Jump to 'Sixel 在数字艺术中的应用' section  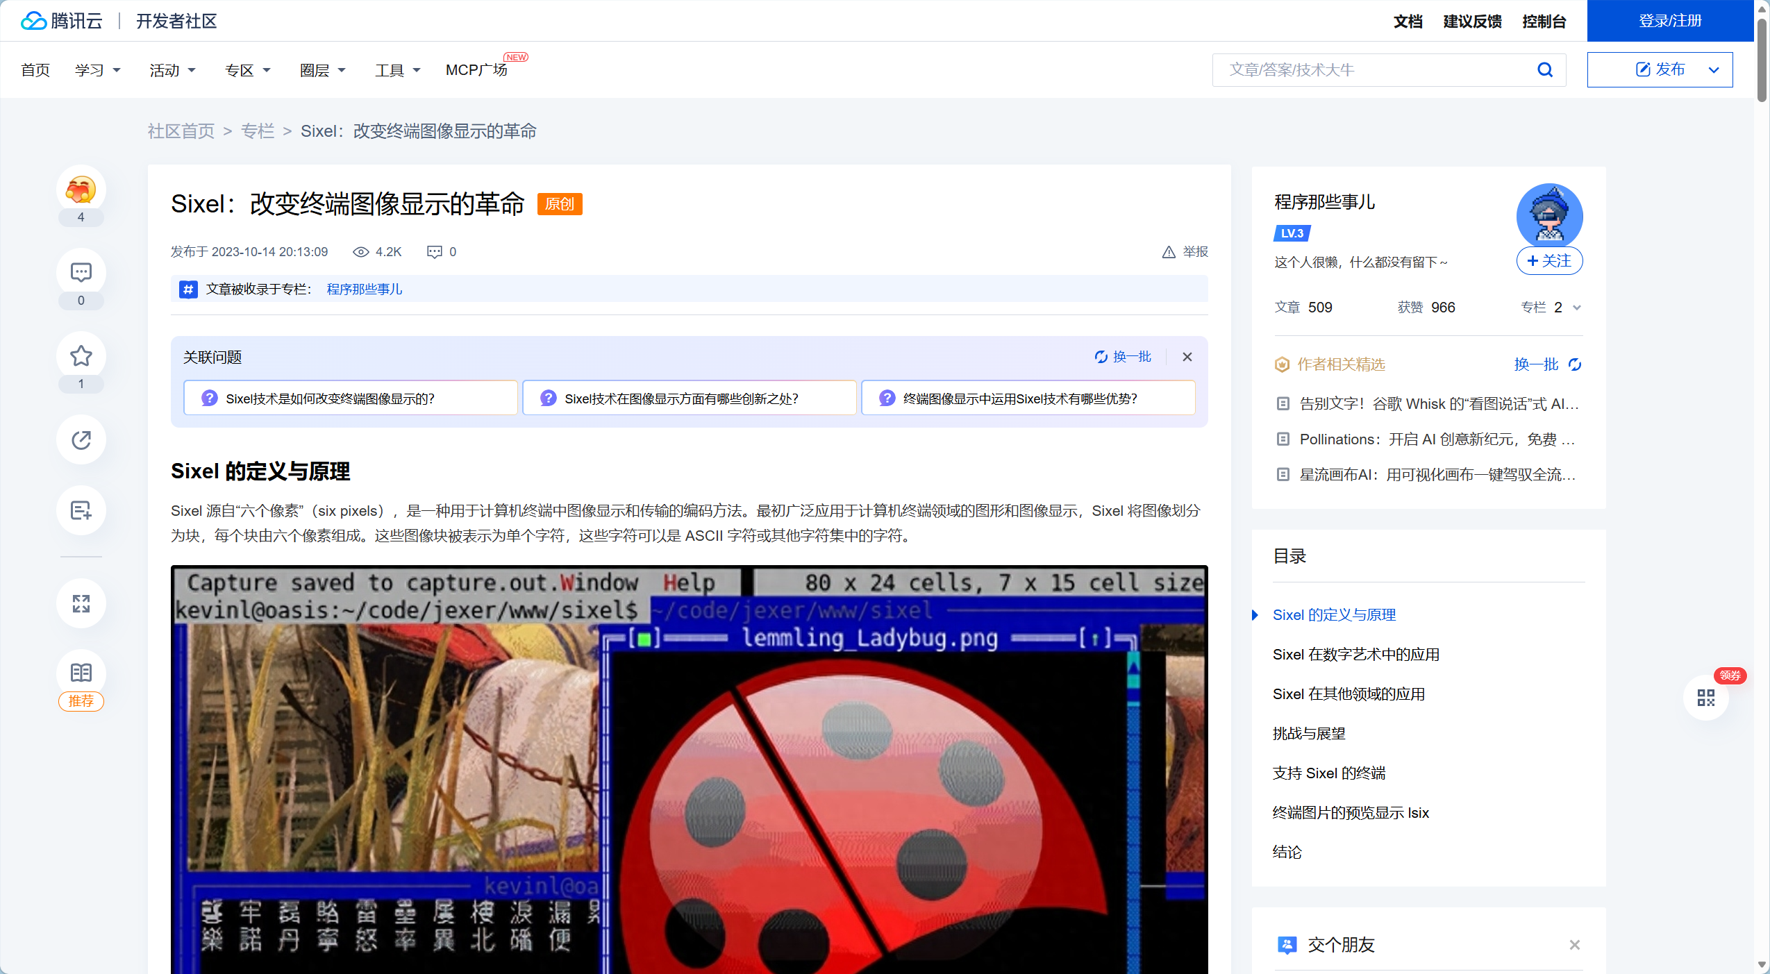coord(1355,655)
